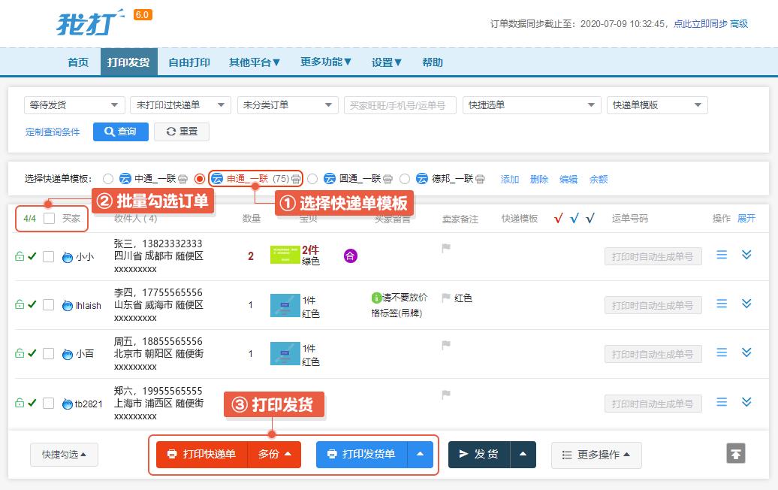
Task: Open the green lock icon on 李四's order row
Action: coord(20,304)
